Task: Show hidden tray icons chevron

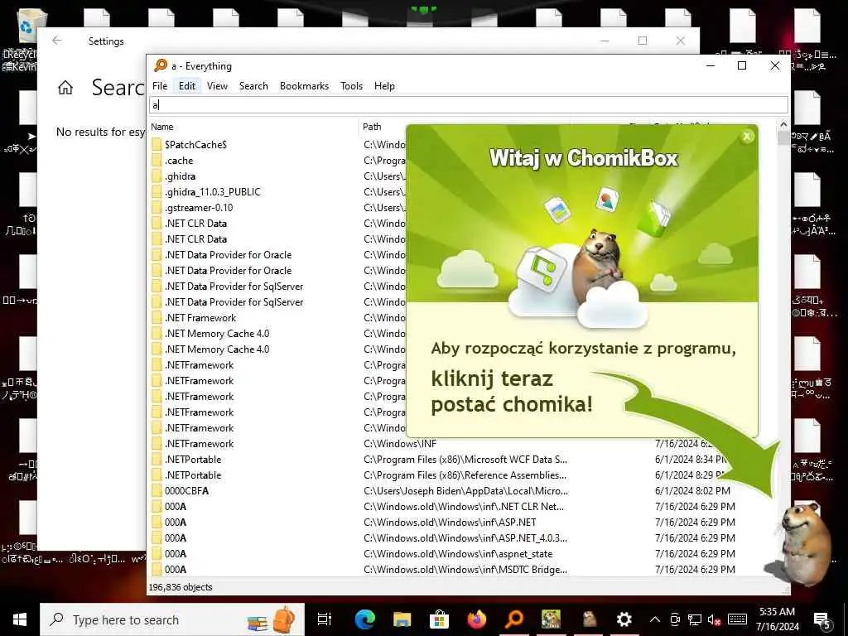Action: click(655, 619)
